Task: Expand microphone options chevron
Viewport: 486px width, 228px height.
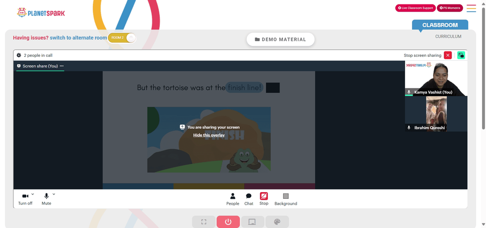Action: point(53,194)
